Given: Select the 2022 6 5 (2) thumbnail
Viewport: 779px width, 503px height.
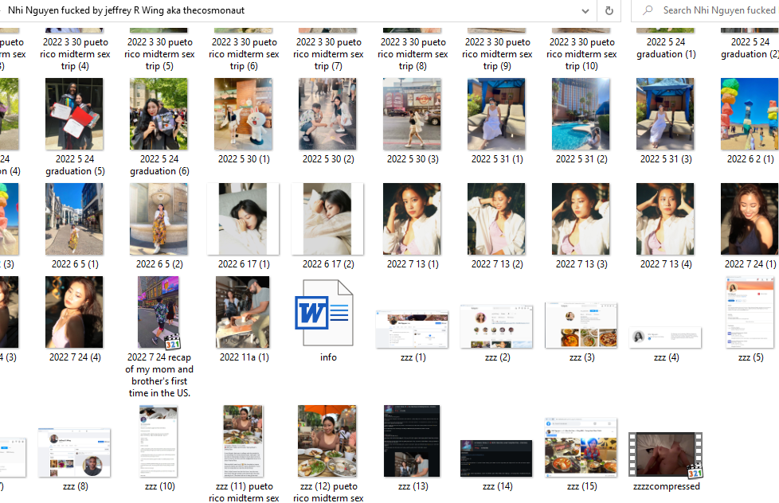Looking at the screenshot, I should [x=159, y=219].
